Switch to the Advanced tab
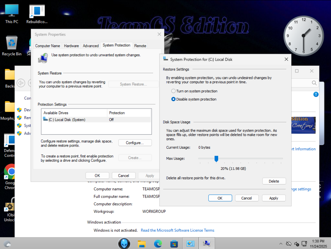The width and height of the screenshot is (331, 249). [91, 46]
